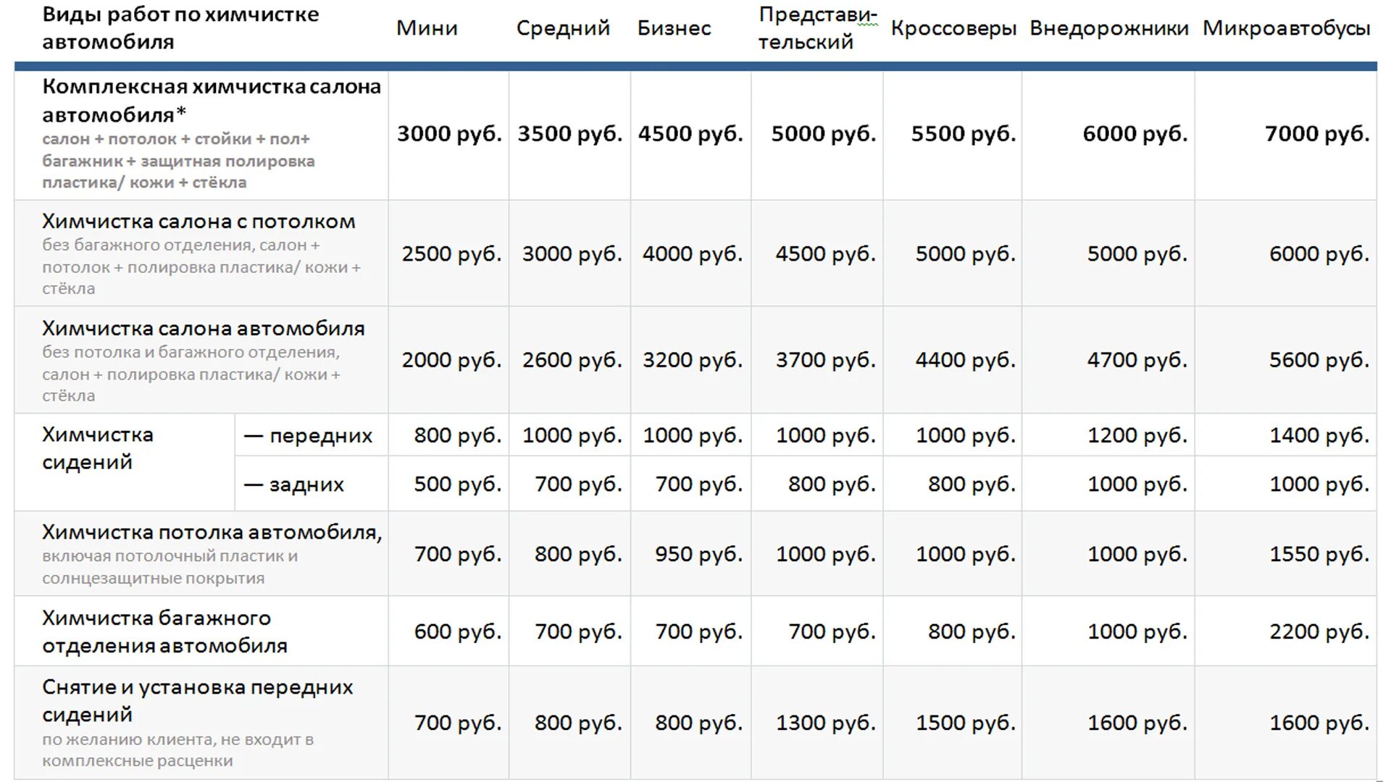Viewport: 1391px width, 782px height.
Task: Click the '— задних' sub-row label
Action: point(293,484)
